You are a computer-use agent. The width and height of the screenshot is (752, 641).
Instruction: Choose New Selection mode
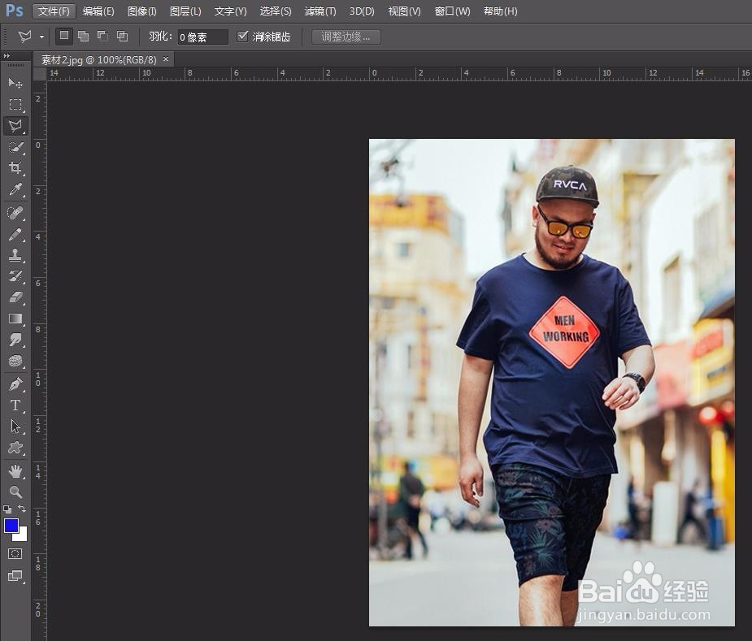pyautogui.click(x=63, y=36)
